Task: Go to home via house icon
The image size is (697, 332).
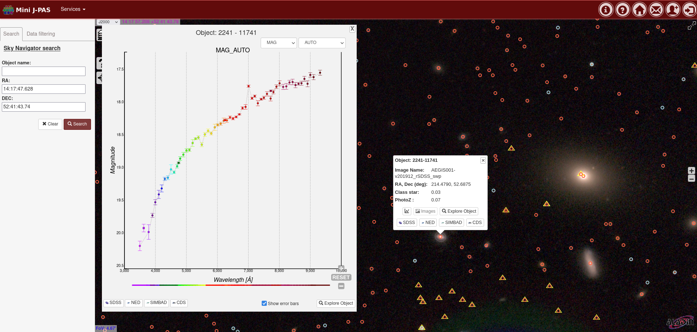Action: point(639,10)
